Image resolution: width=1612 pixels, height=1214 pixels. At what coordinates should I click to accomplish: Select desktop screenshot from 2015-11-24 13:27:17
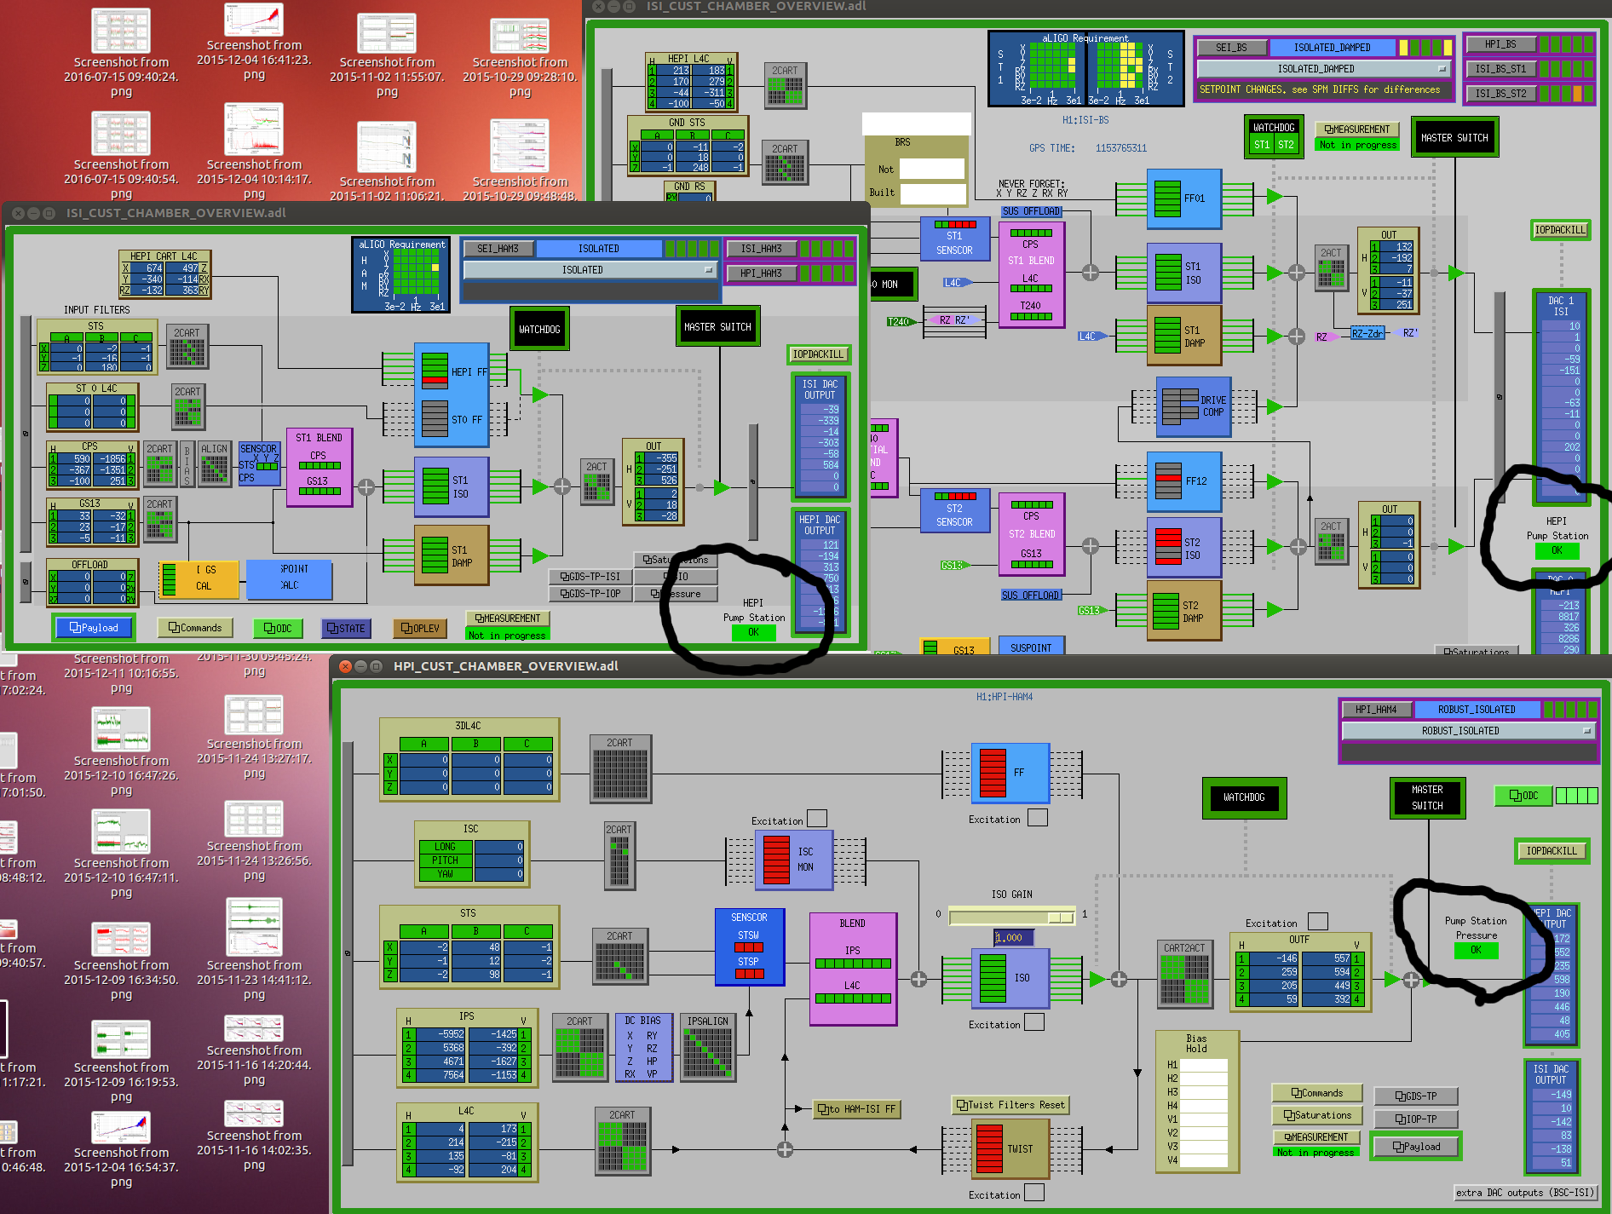[254, 738]
